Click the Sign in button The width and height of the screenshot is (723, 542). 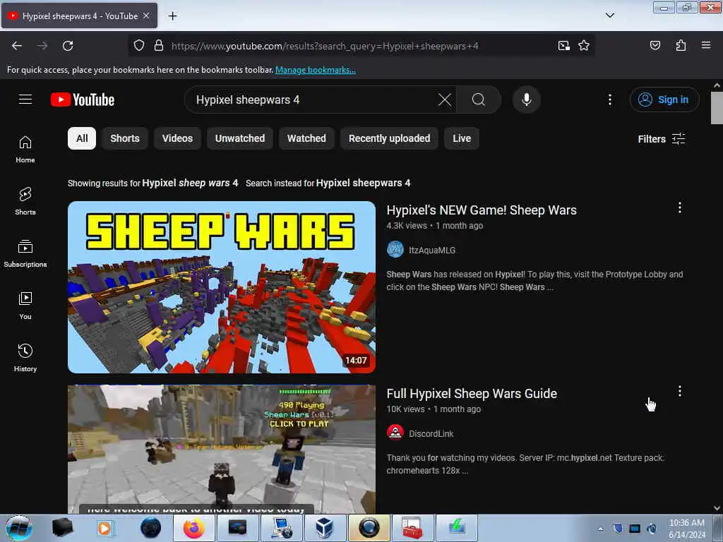pyautogui.click(x=664, y=100)
